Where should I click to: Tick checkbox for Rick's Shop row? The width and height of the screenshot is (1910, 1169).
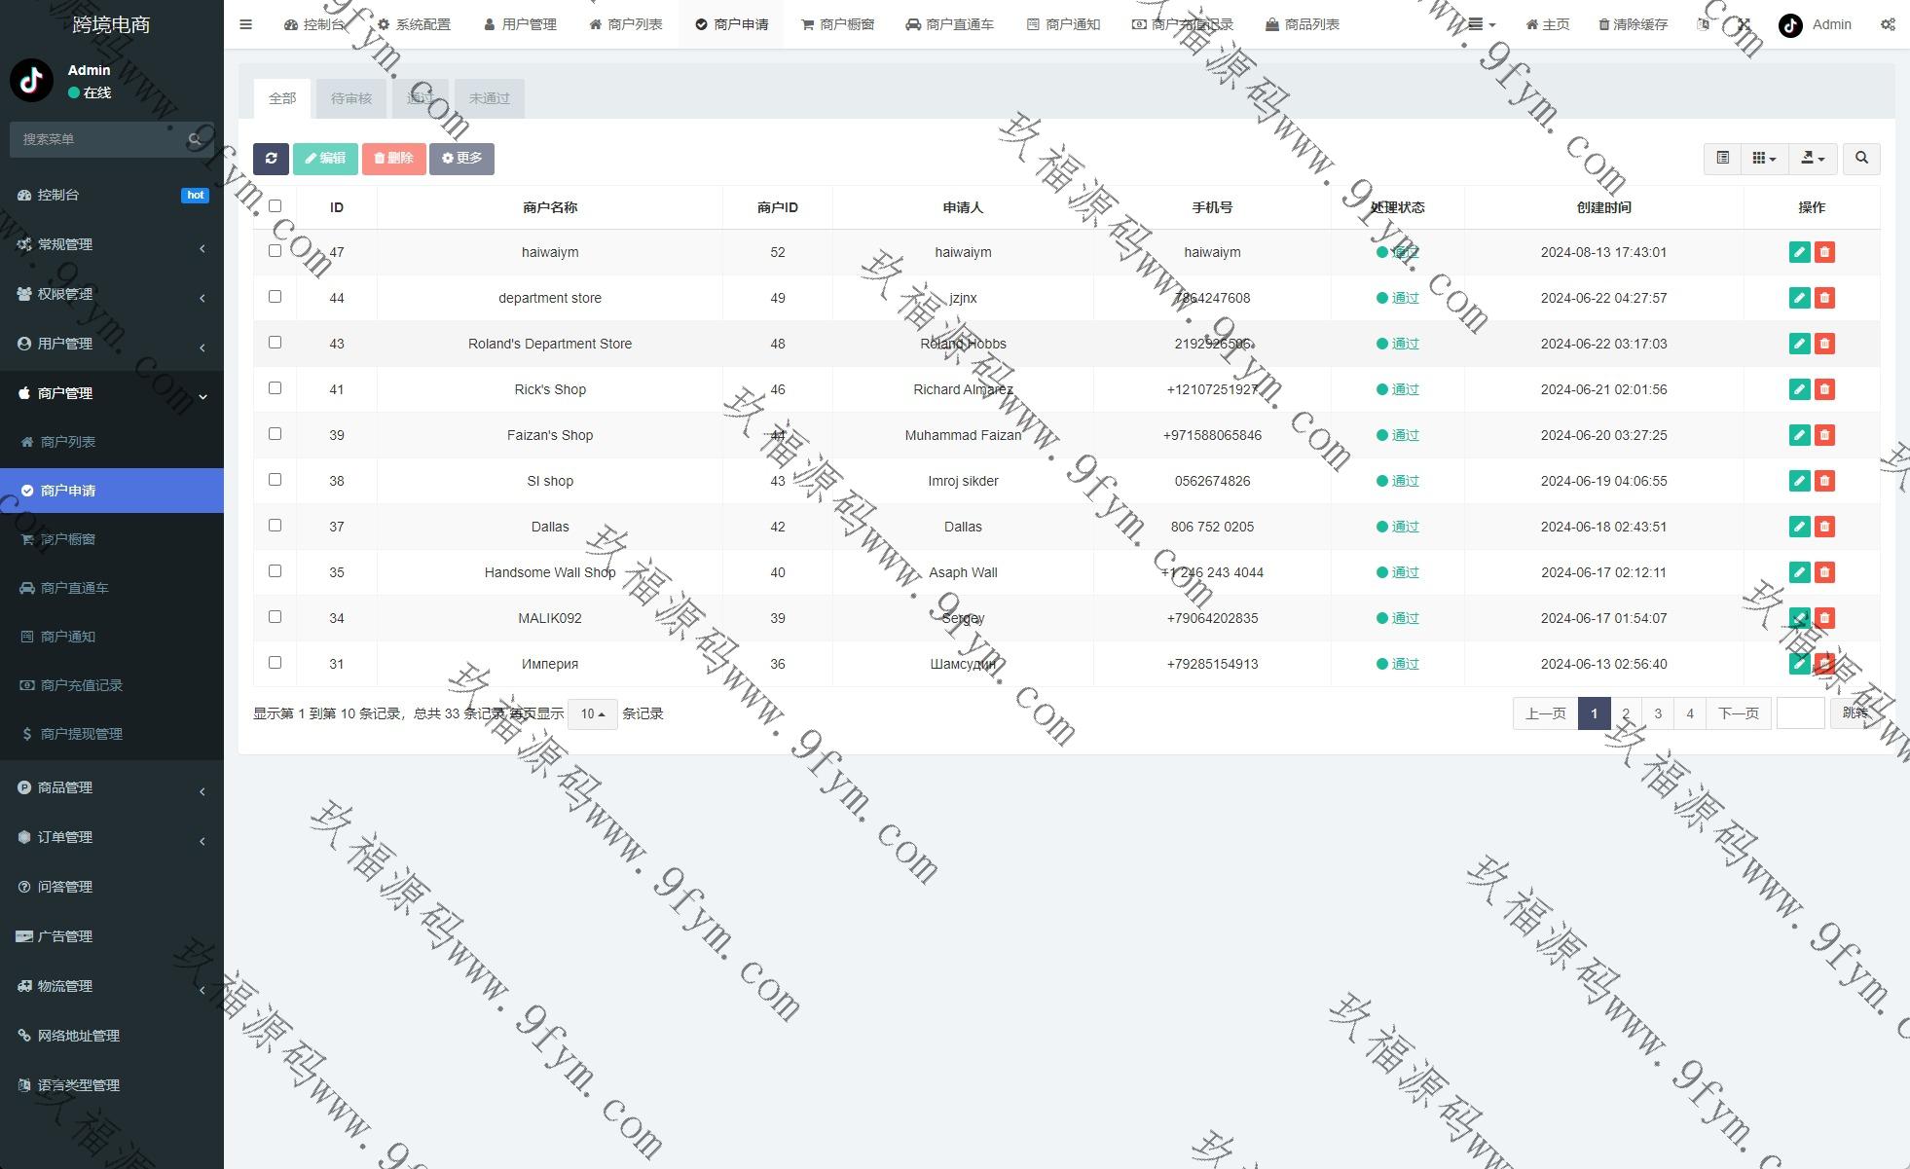coord(275,388)
